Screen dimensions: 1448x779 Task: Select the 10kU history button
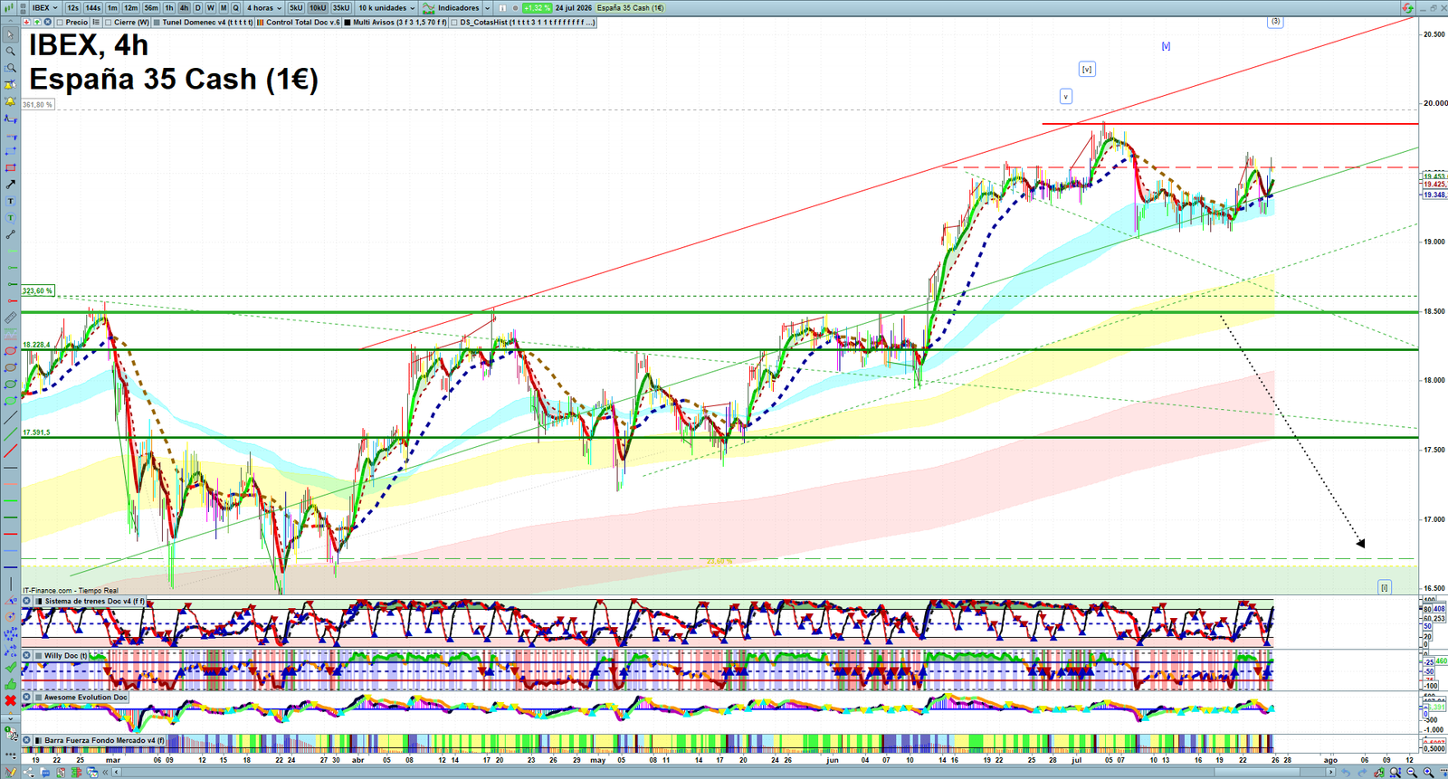(x=318, y=7)
